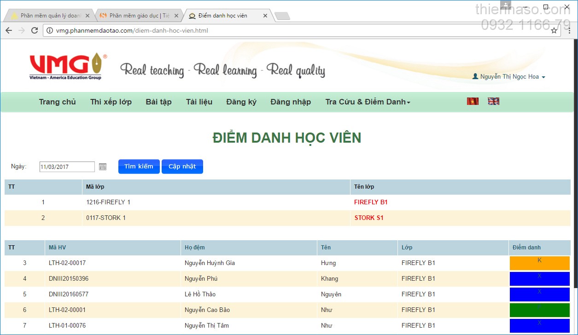Go to the 'Bài tập' menu item
Image resolution: width=578 pixels, height=335 pixels.
point(158,102)
